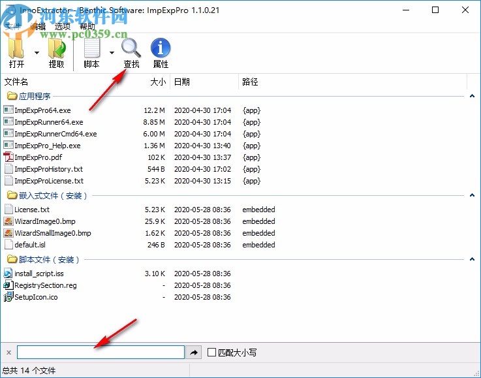Collapse the 应用程序 group
The image size is (481, 378).
(x=472, y=96)
